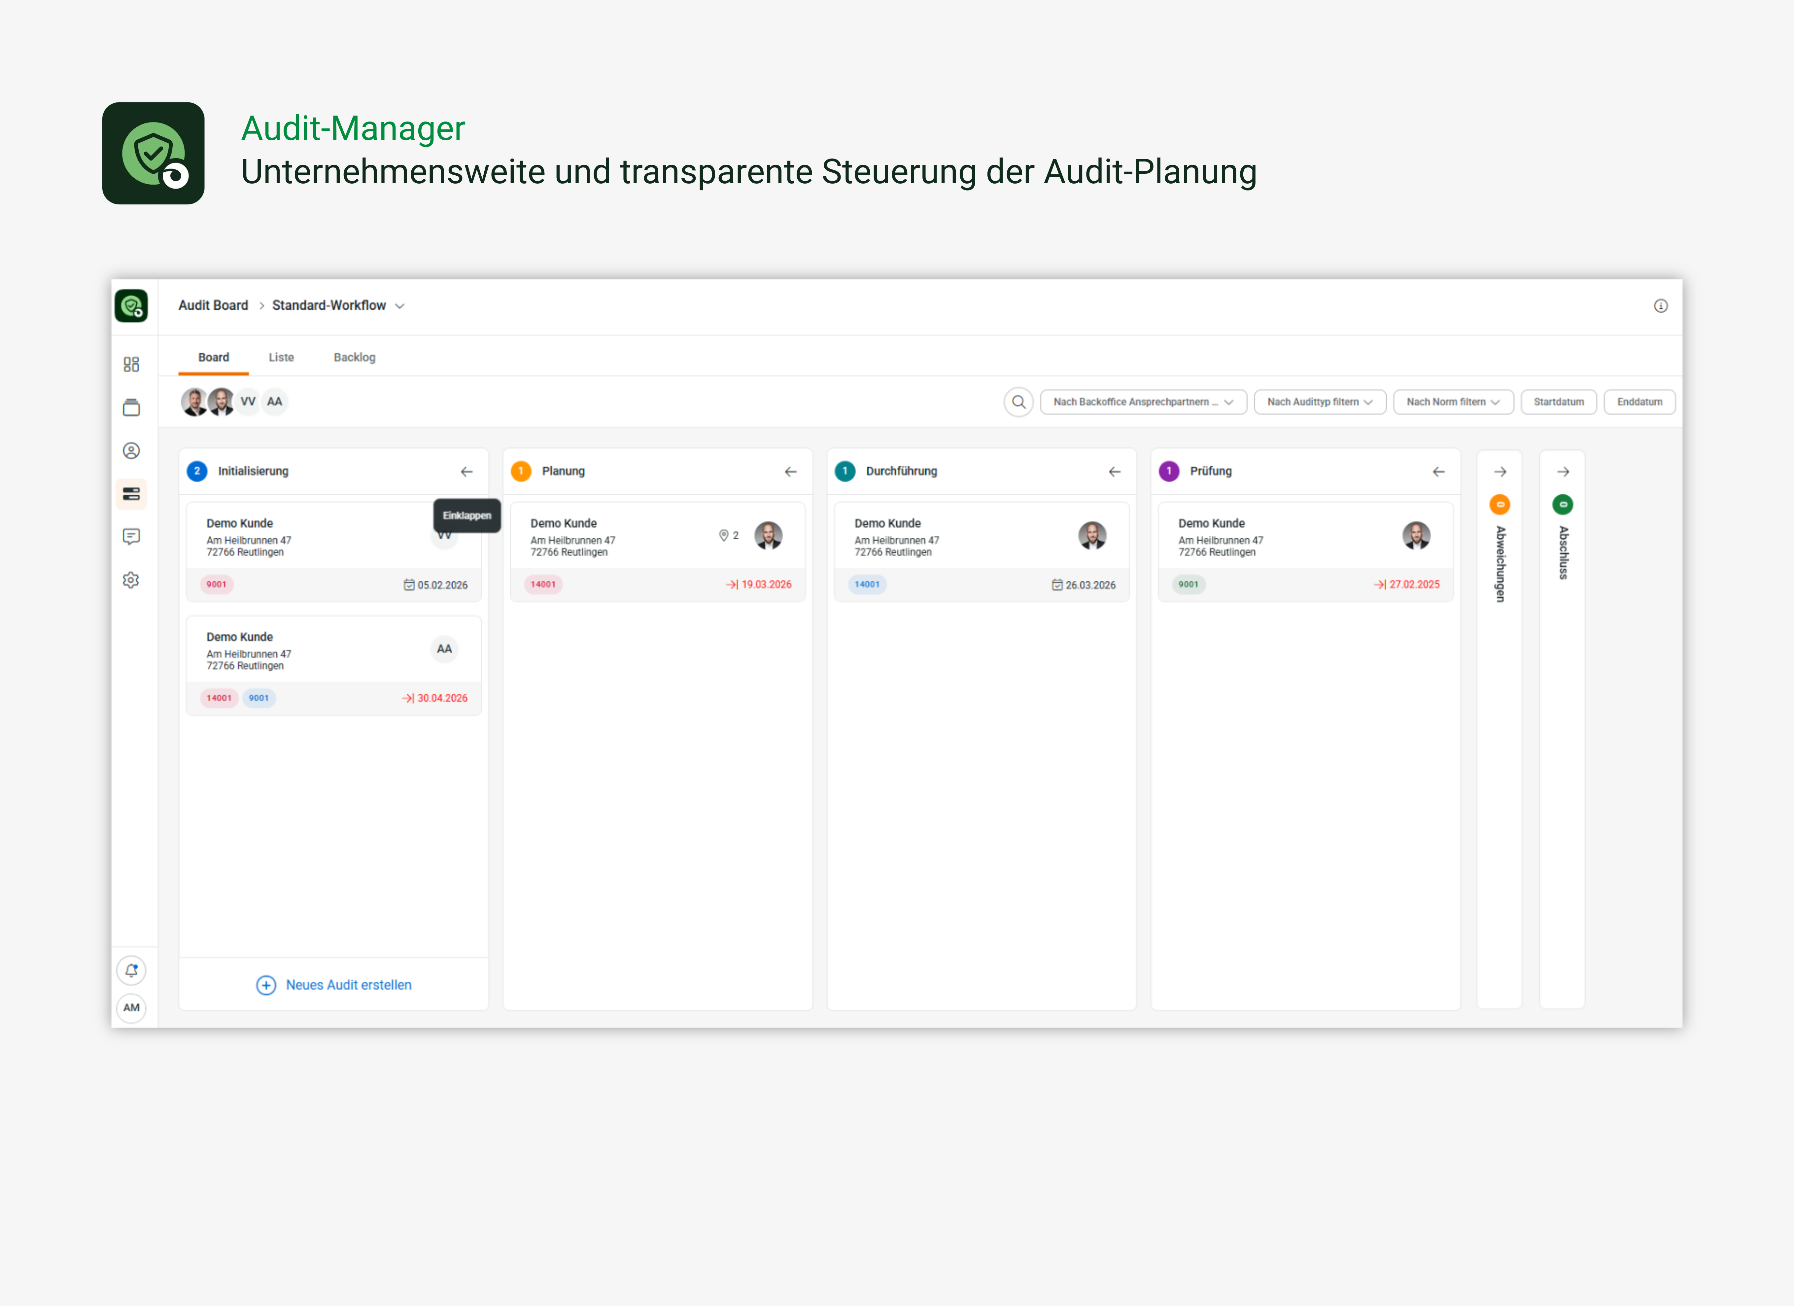Viewport: 1794px width, 1307px height.
Task: Click the avatar photo on Prüfung card
Action: [x=1416, y=536]
